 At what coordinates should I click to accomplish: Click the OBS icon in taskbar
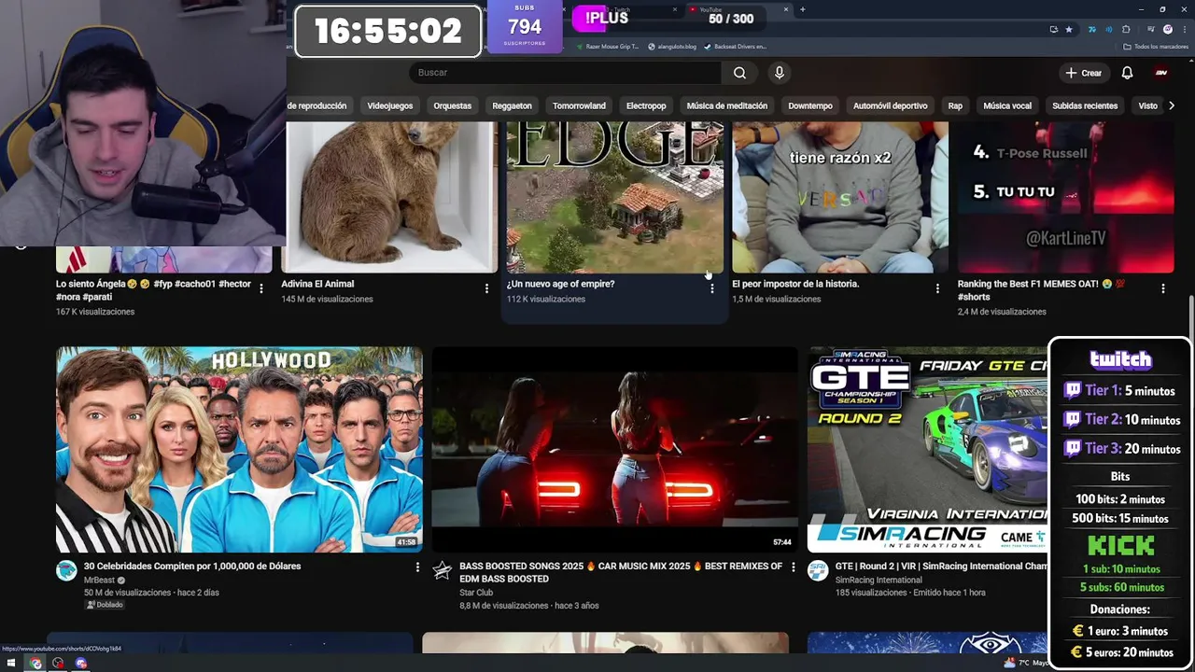tap(58, 664)
